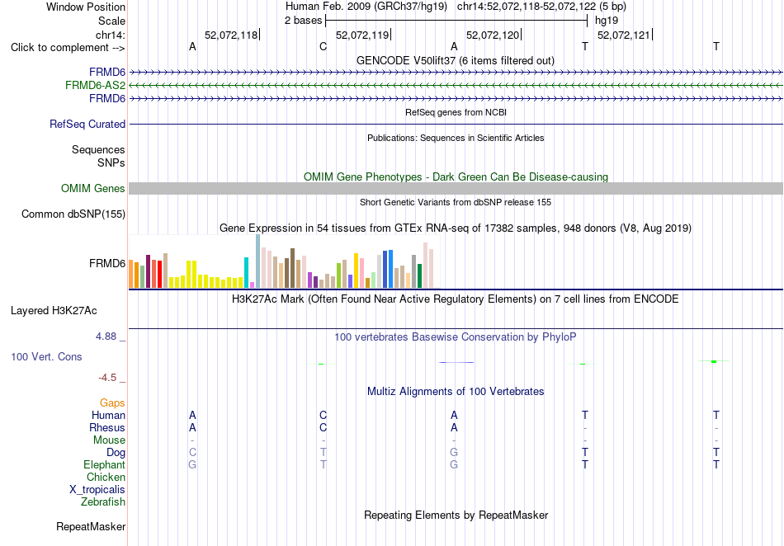Click the base C in the reference sequence row
The width and height of the screenshot is (784, 546).
pyautogui.click(x=323, y=47)
